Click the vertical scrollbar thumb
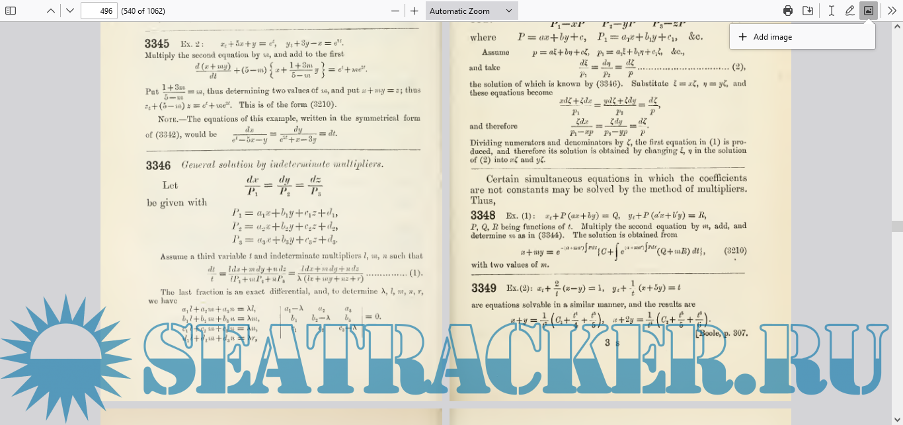 point(897,226)
